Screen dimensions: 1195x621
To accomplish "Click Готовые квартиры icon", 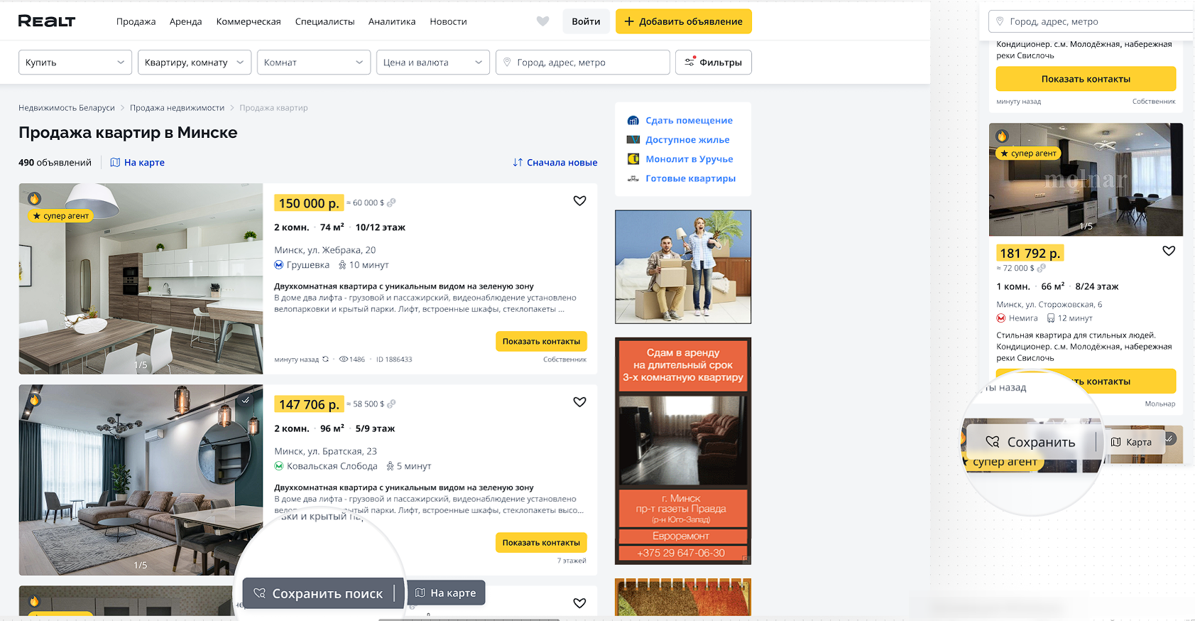I will tap(633, 178).
